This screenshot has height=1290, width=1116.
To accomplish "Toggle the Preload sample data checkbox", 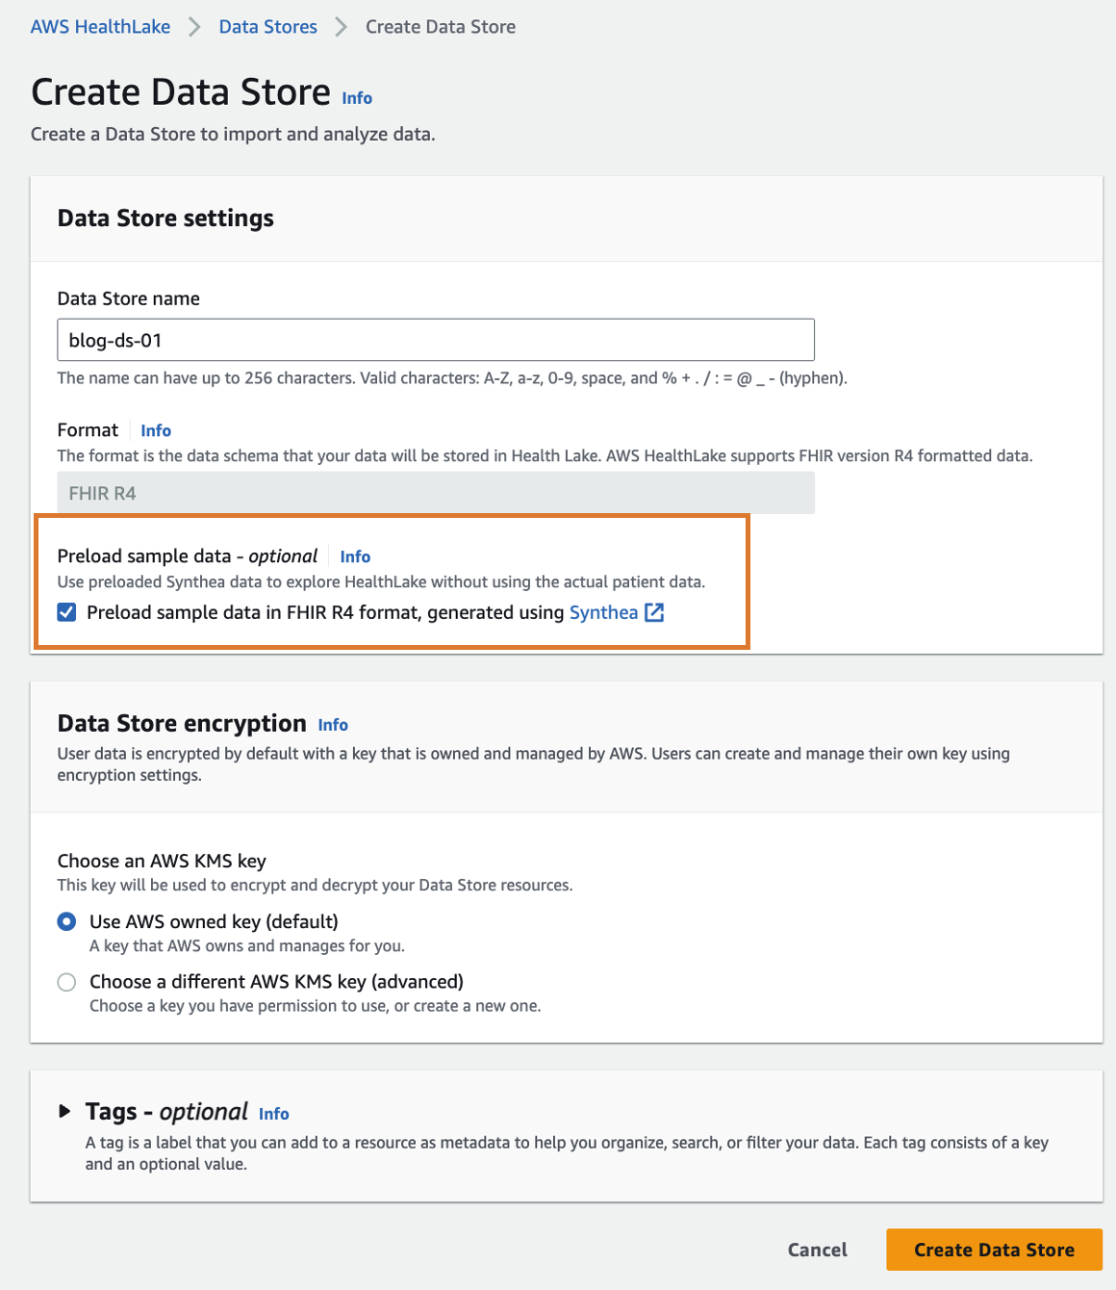I will (66, 612).
